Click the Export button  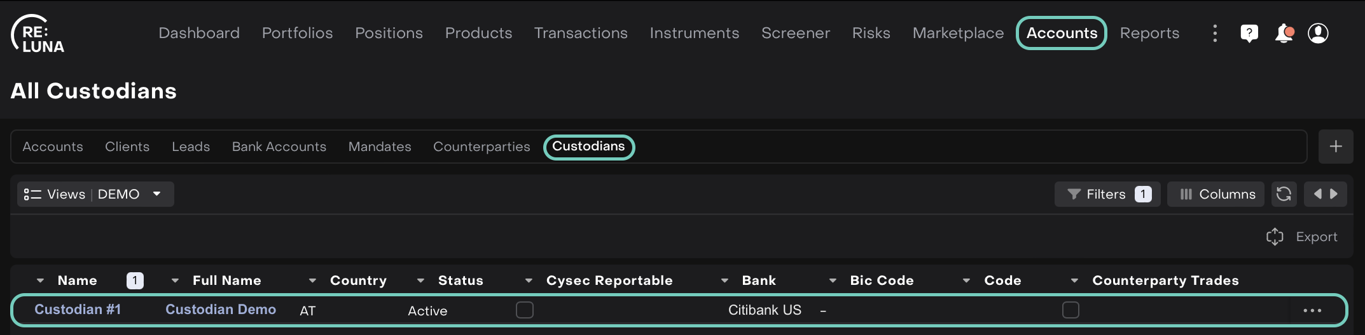(1302, 237)
